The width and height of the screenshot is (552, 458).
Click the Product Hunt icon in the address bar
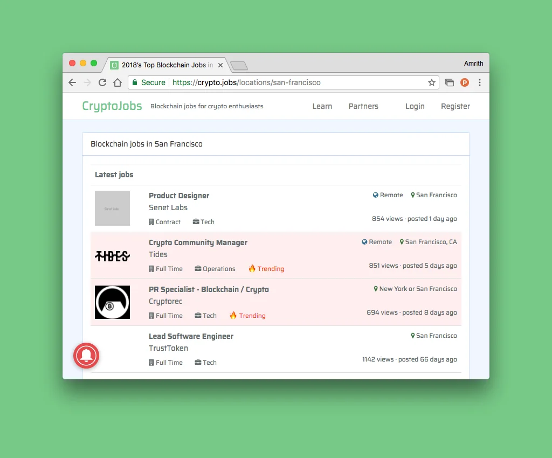coord(465,82)
